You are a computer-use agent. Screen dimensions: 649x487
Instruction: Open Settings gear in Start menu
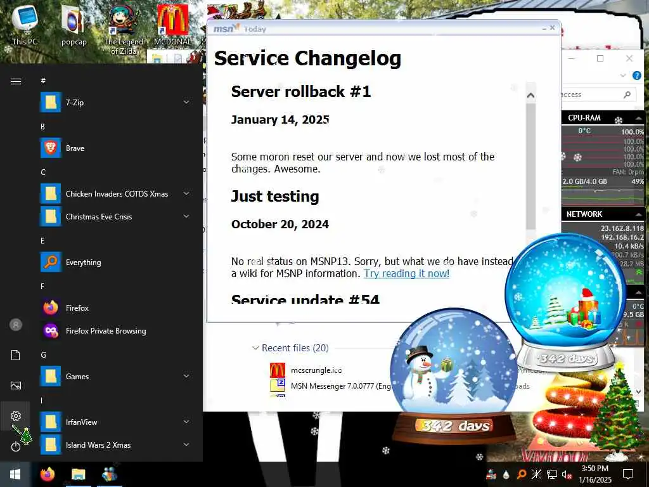tap(16, 416)
